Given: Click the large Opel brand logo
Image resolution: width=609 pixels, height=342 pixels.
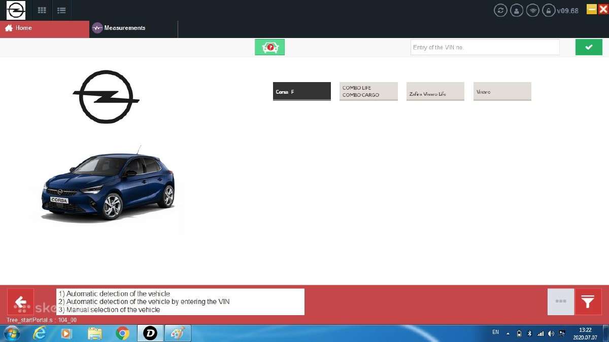Looking at the screenshot, I should coord(106,97).
